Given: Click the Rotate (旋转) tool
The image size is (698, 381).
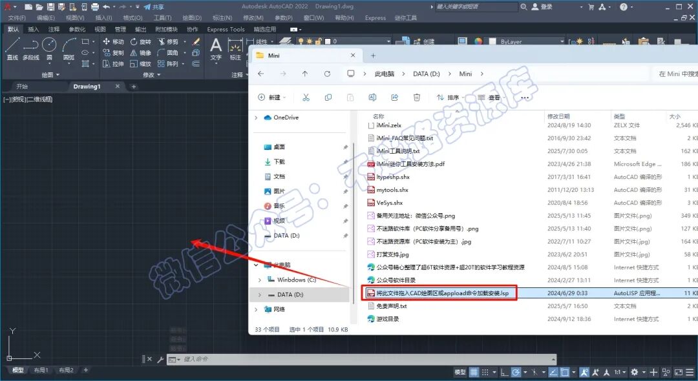Looking at the screenshot, I should [141, 41].
